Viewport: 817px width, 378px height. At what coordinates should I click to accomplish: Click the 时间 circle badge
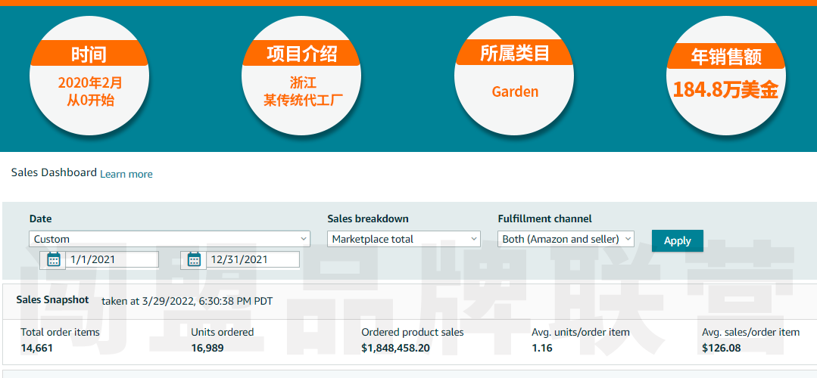(x=89, y=76)
